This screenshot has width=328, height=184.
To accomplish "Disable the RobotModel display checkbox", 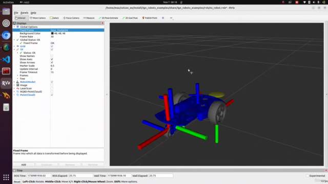I will 52,82.
